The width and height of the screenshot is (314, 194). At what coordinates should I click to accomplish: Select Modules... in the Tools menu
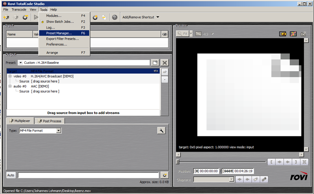click(x=64, y=16)
